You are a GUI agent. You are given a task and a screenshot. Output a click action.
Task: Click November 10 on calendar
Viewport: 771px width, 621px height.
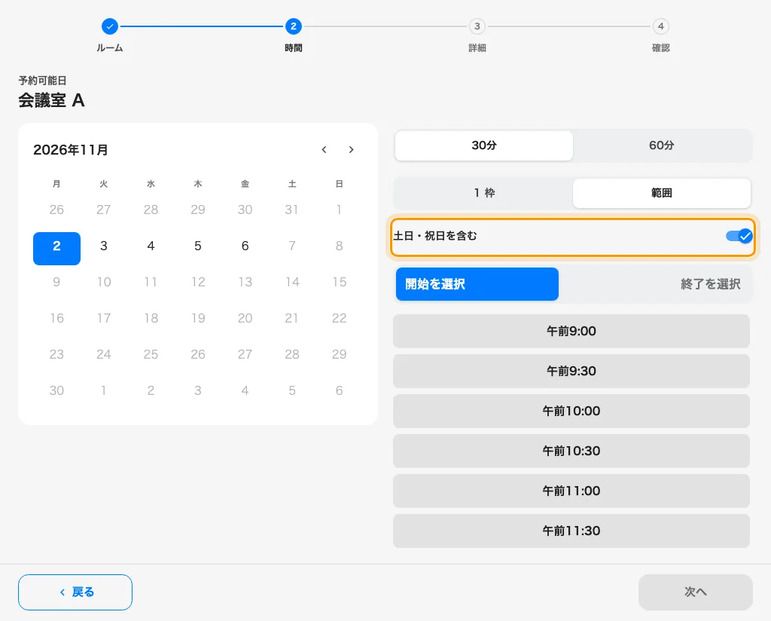click(x=104, y=282)
